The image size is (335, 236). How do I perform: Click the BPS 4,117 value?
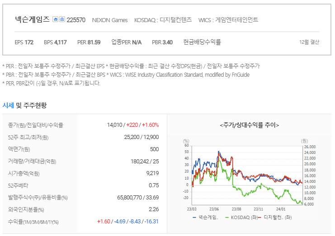pyautogui.click(x=55, y=42)
